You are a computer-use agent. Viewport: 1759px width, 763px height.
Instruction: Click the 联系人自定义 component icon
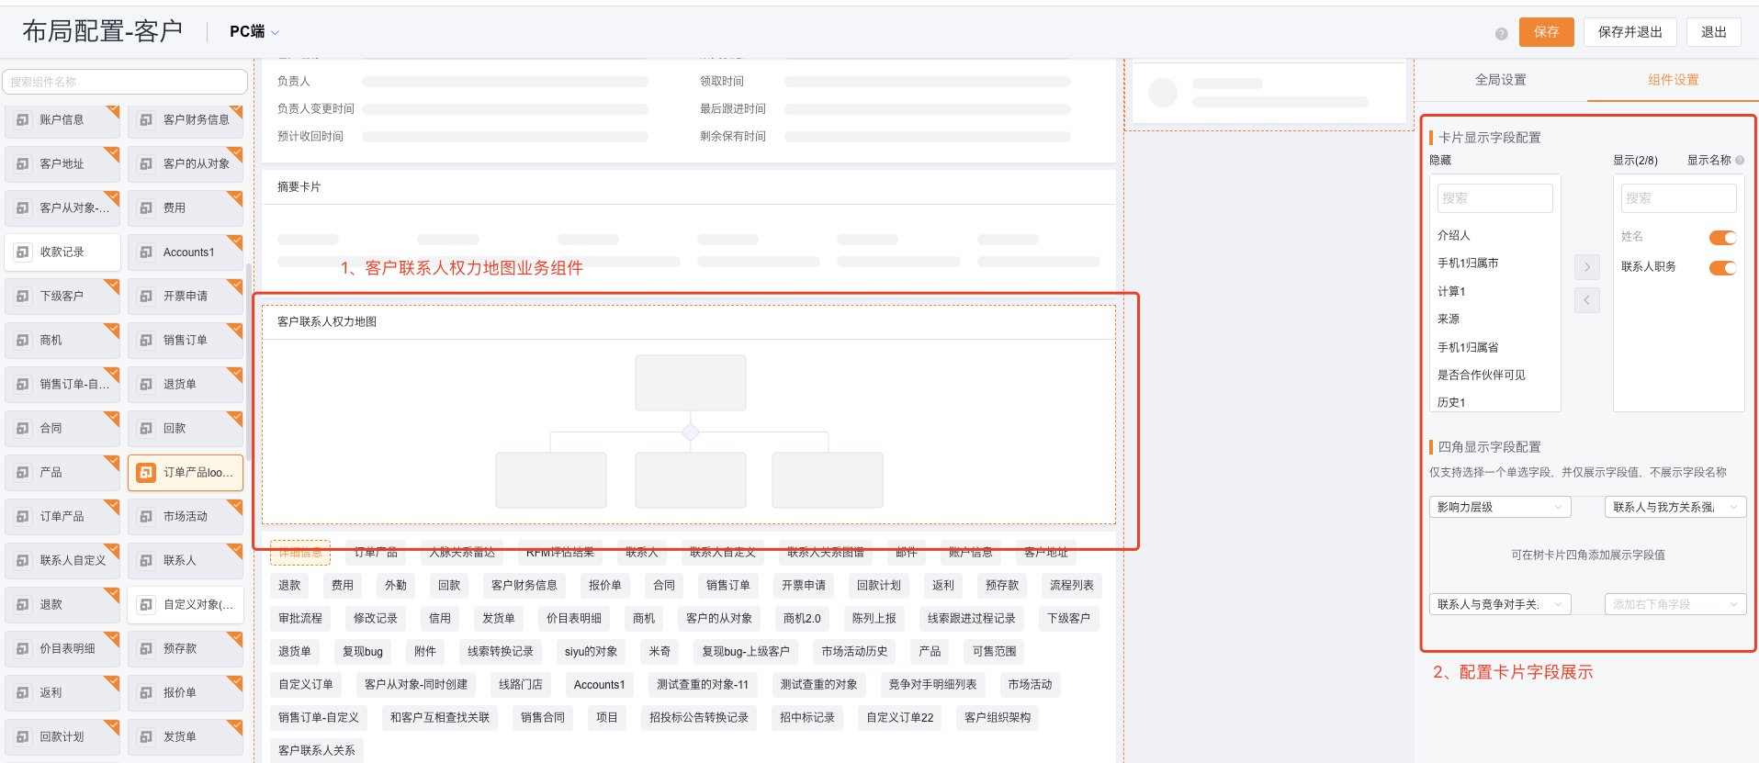coord(22,561)
